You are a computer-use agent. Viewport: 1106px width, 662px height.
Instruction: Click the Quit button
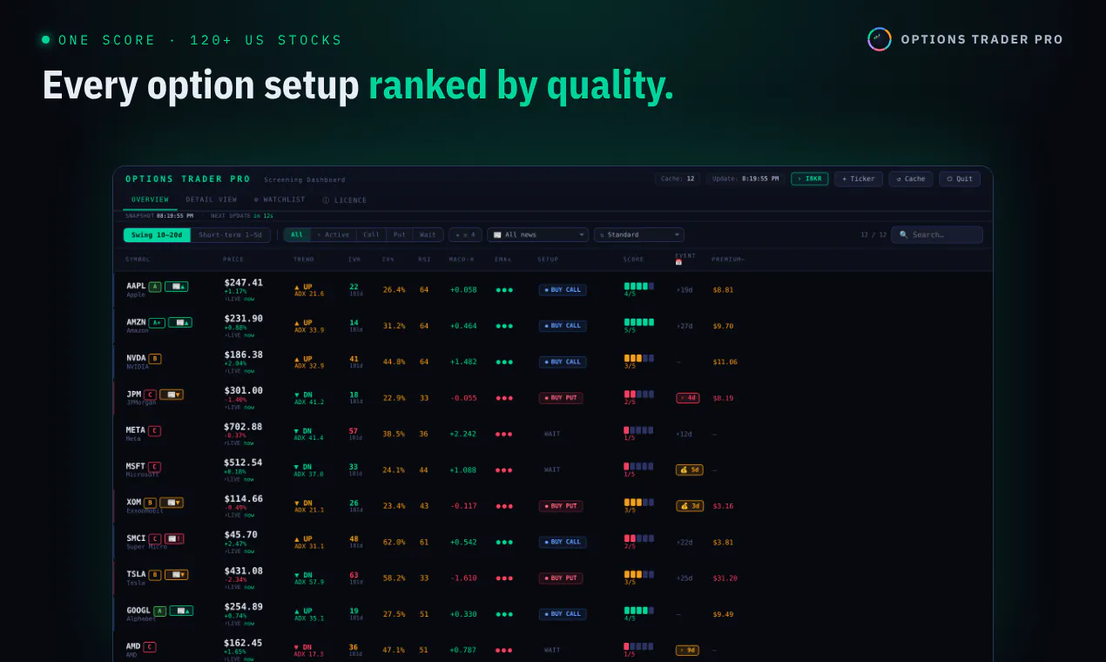(x=960, y=179)
